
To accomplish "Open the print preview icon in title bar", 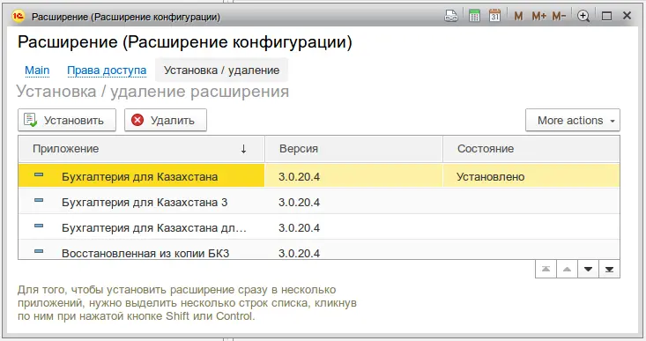I will (451, 16).
